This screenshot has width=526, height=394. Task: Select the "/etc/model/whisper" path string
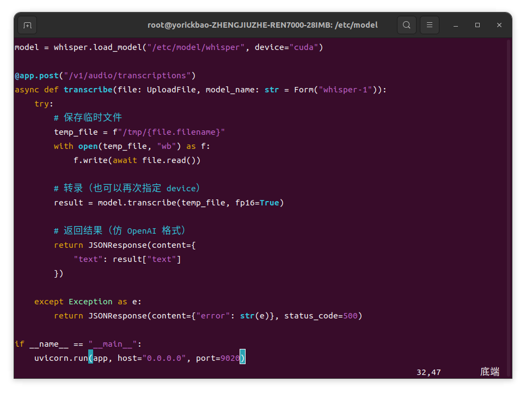pos(195,47)
